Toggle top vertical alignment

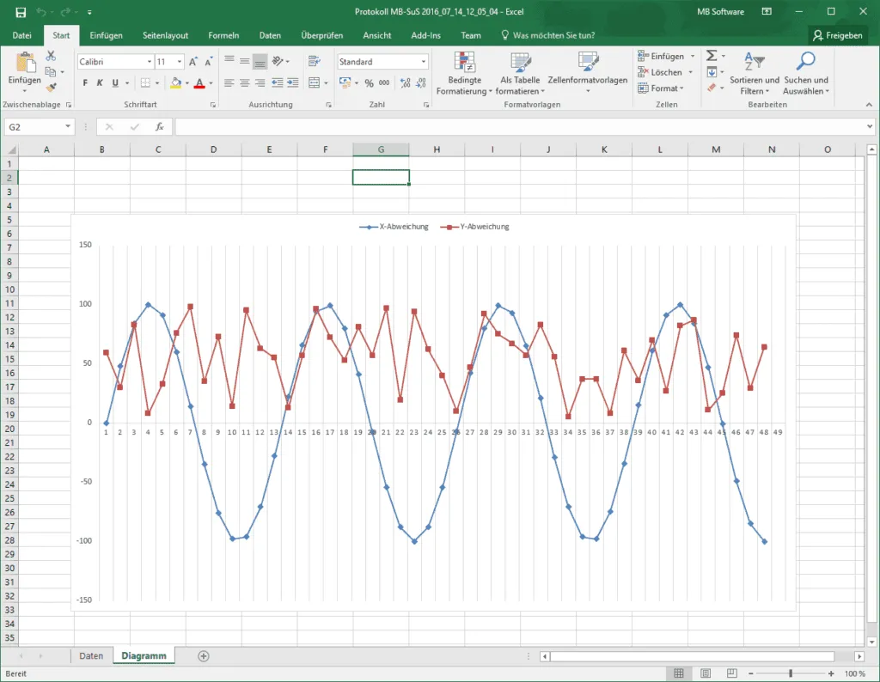coord(229,61)
